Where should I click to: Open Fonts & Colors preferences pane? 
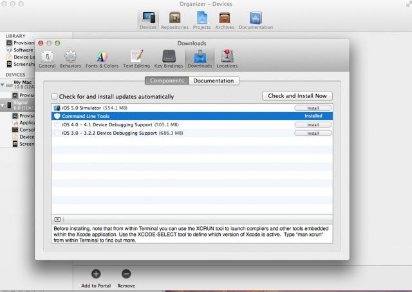click(x=102, y=59)
